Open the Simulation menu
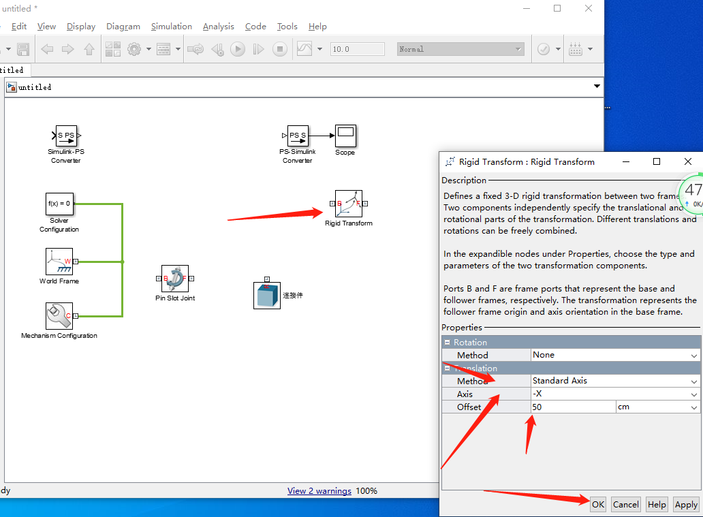This screenshot has height=517, width=703. tap(171, 27)
